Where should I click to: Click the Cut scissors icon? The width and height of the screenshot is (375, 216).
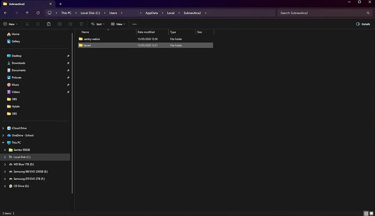tap(27, 24)
